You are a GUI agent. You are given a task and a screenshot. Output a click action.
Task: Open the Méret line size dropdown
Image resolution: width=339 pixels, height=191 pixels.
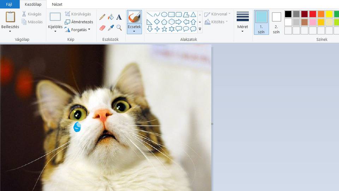pos(243,31)
